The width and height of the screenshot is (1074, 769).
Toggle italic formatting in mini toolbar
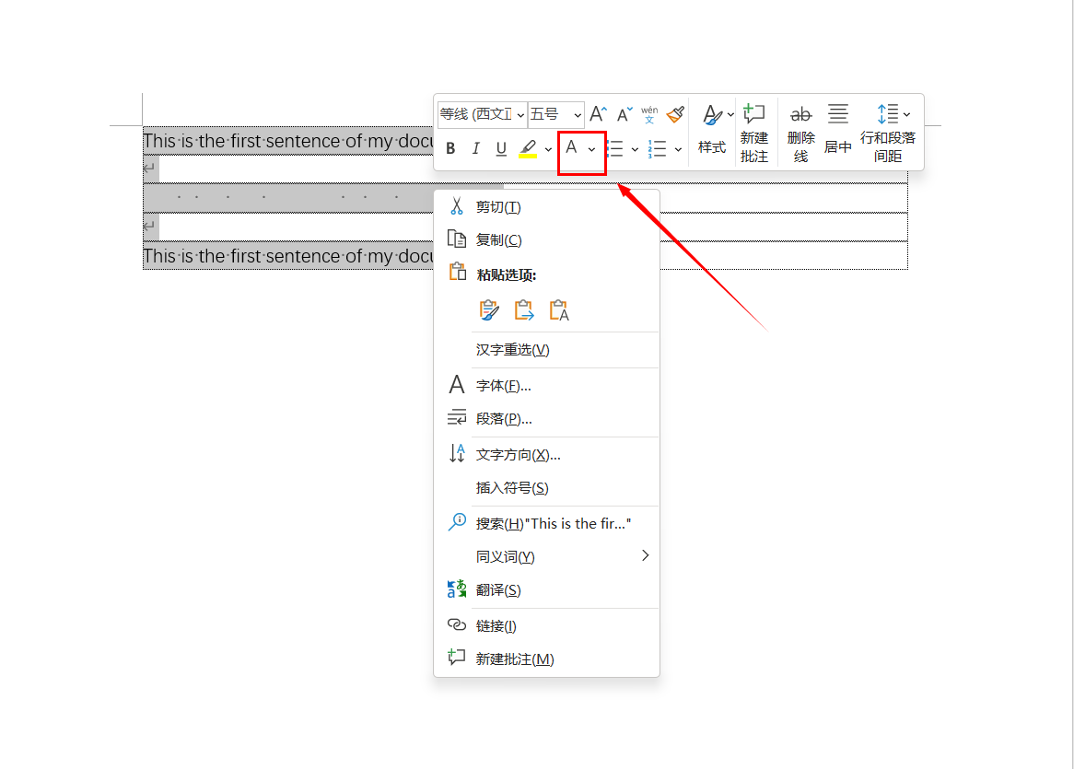[475, 148]
